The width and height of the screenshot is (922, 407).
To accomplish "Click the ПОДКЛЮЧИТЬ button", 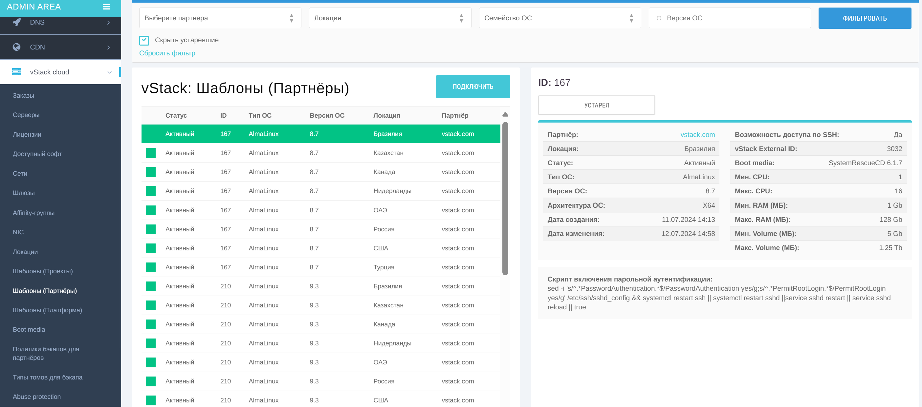I will 473,87.
